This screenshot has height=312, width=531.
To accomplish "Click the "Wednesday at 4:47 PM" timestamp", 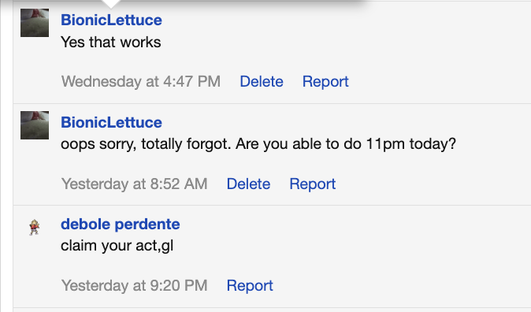I will coord(141,82).
